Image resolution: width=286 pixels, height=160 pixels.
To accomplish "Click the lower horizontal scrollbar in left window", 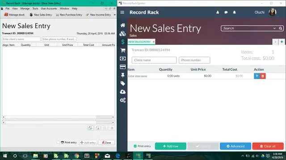I will (59, 123).
